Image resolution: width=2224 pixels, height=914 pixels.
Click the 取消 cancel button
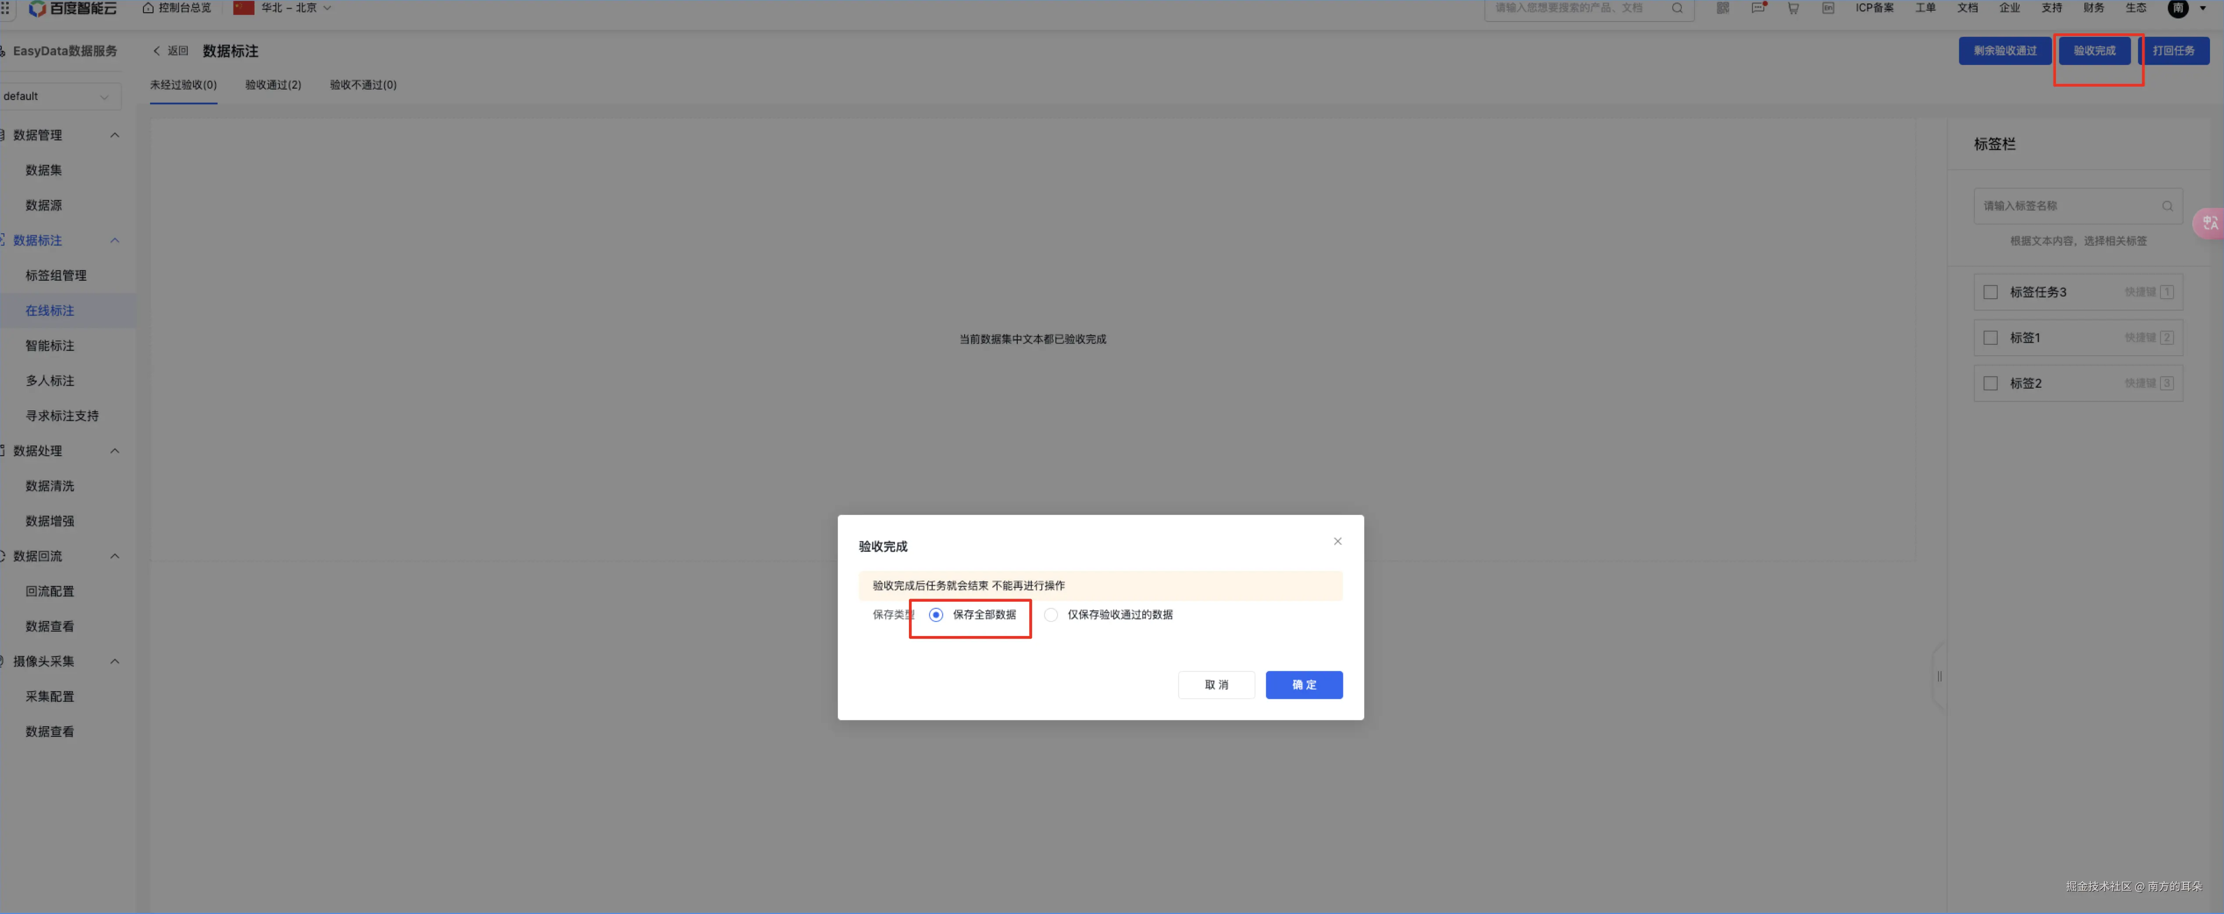[x=1216, y=685]
